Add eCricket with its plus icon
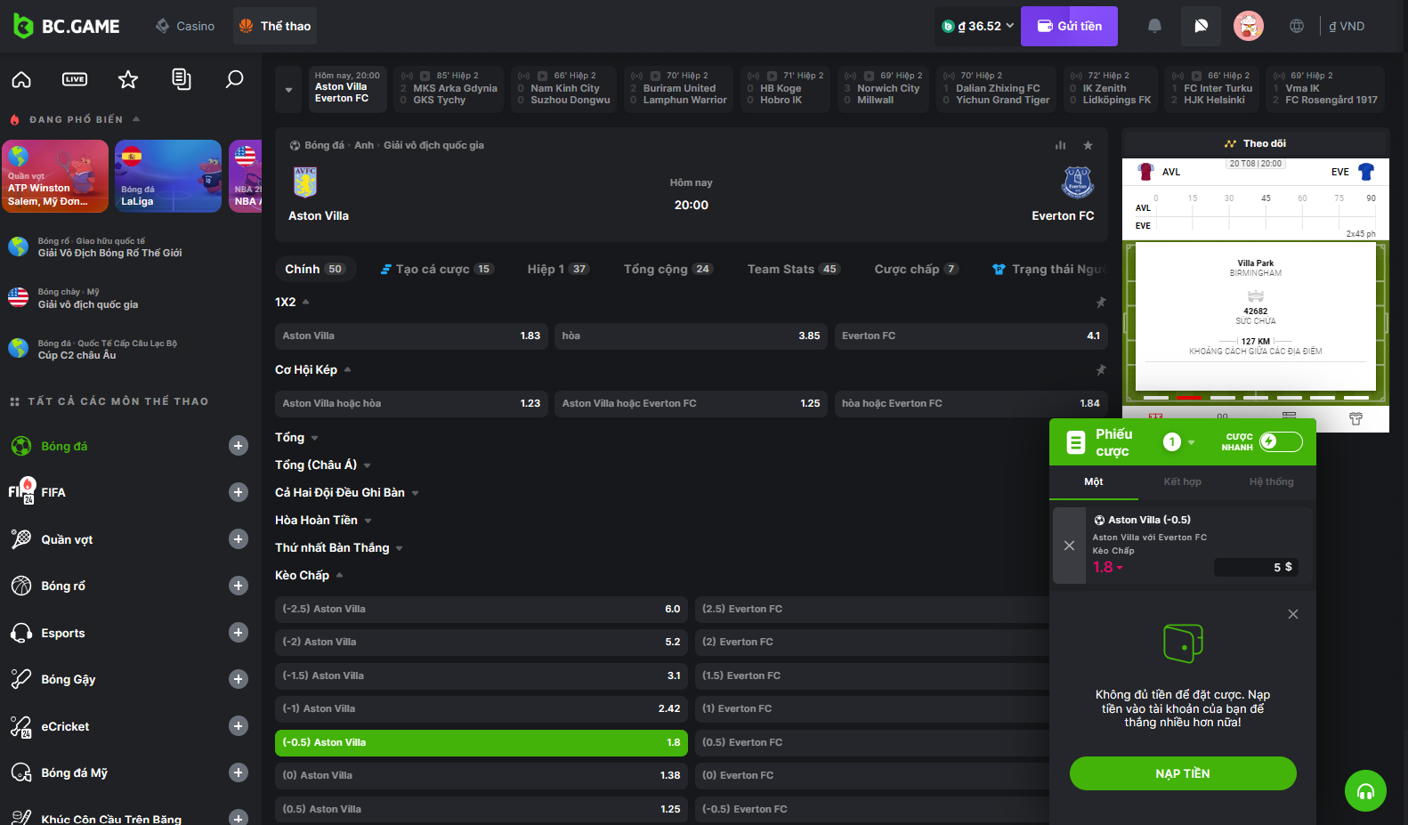The width and height of the screenshot is (1408, 825). (x=239, y=726)
